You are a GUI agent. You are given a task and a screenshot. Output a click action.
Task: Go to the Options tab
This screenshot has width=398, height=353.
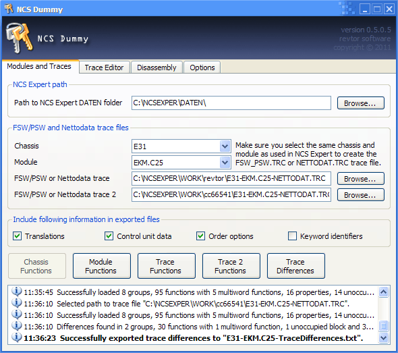[202, 67]
